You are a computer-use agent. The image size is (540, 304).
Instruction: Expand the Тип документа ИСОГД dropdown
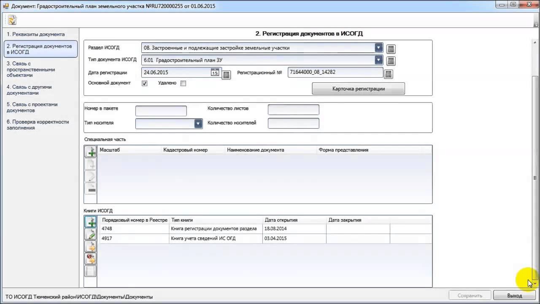coord(378,60)
